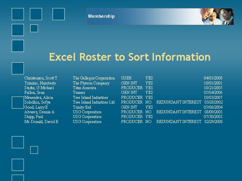Click GEN INT in Good row
Screen dimensions: 242x181
tap(129, 107)
